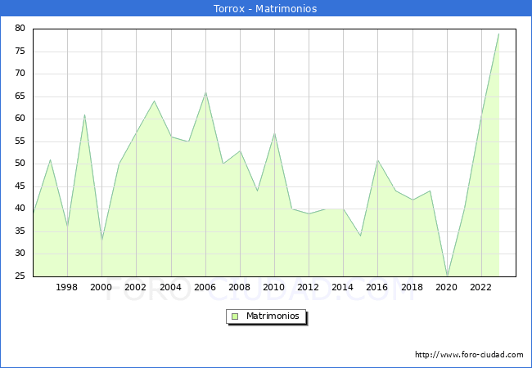Viewport: 532px width, 368px height.
Task: Click the y-axis value 45
Action: pos(20,186)
